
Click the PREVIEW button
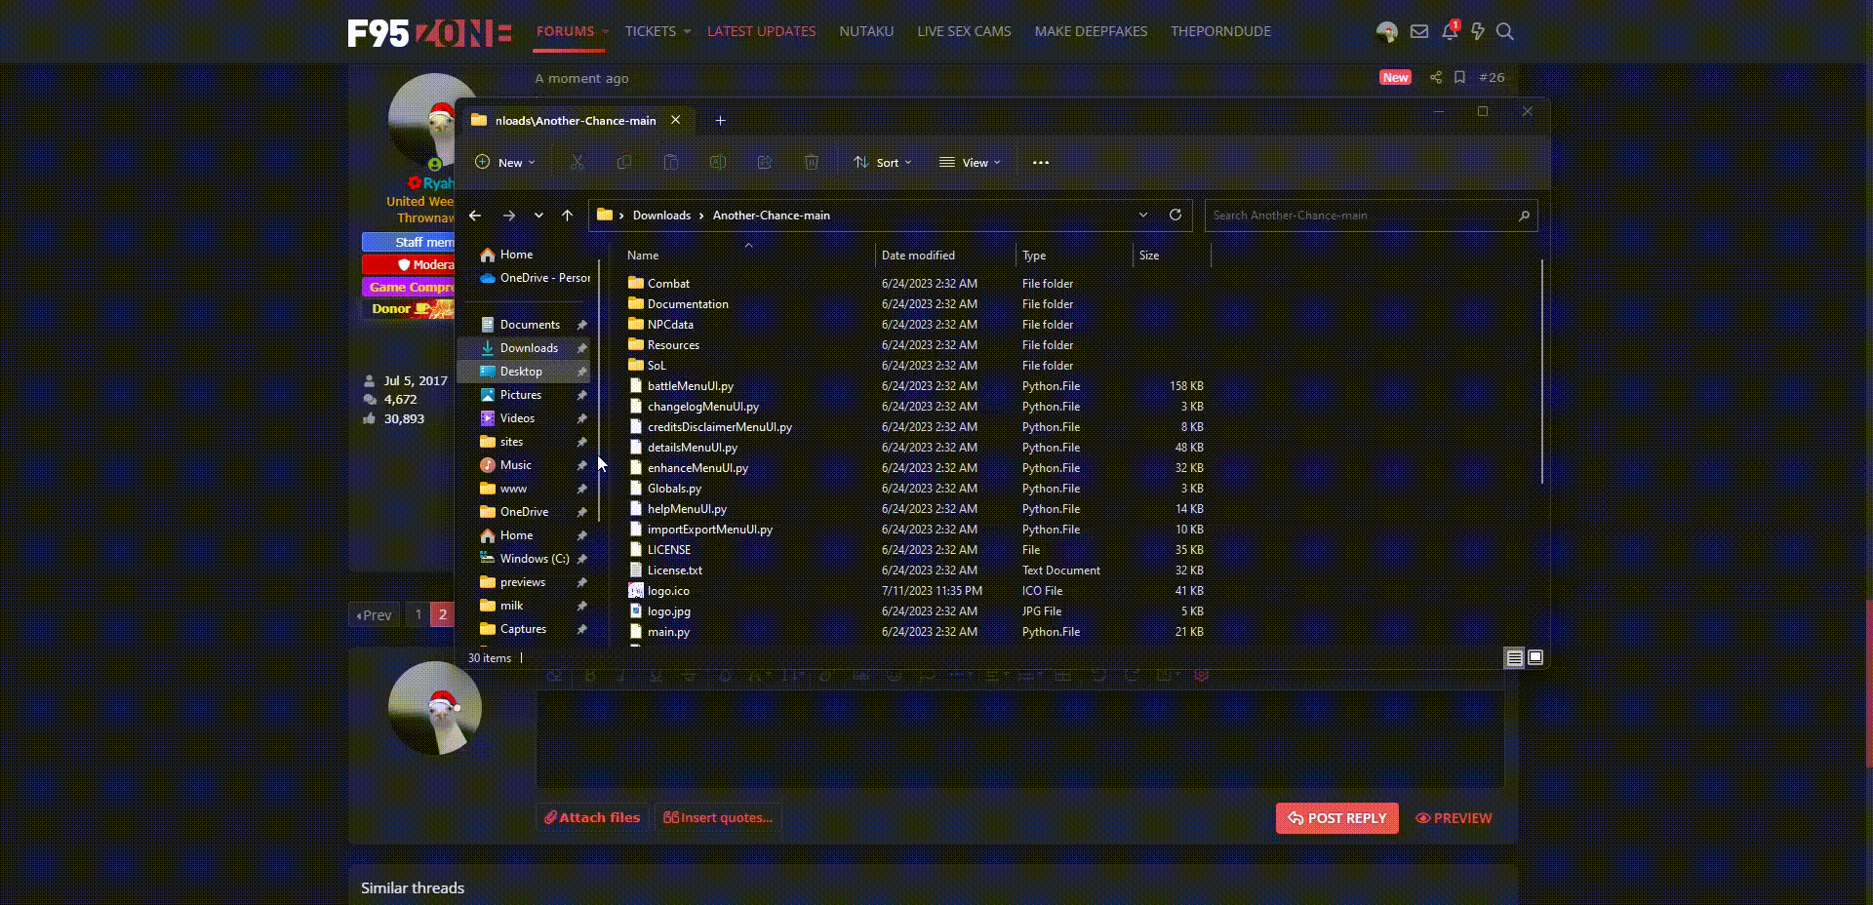pos(1454,818)
